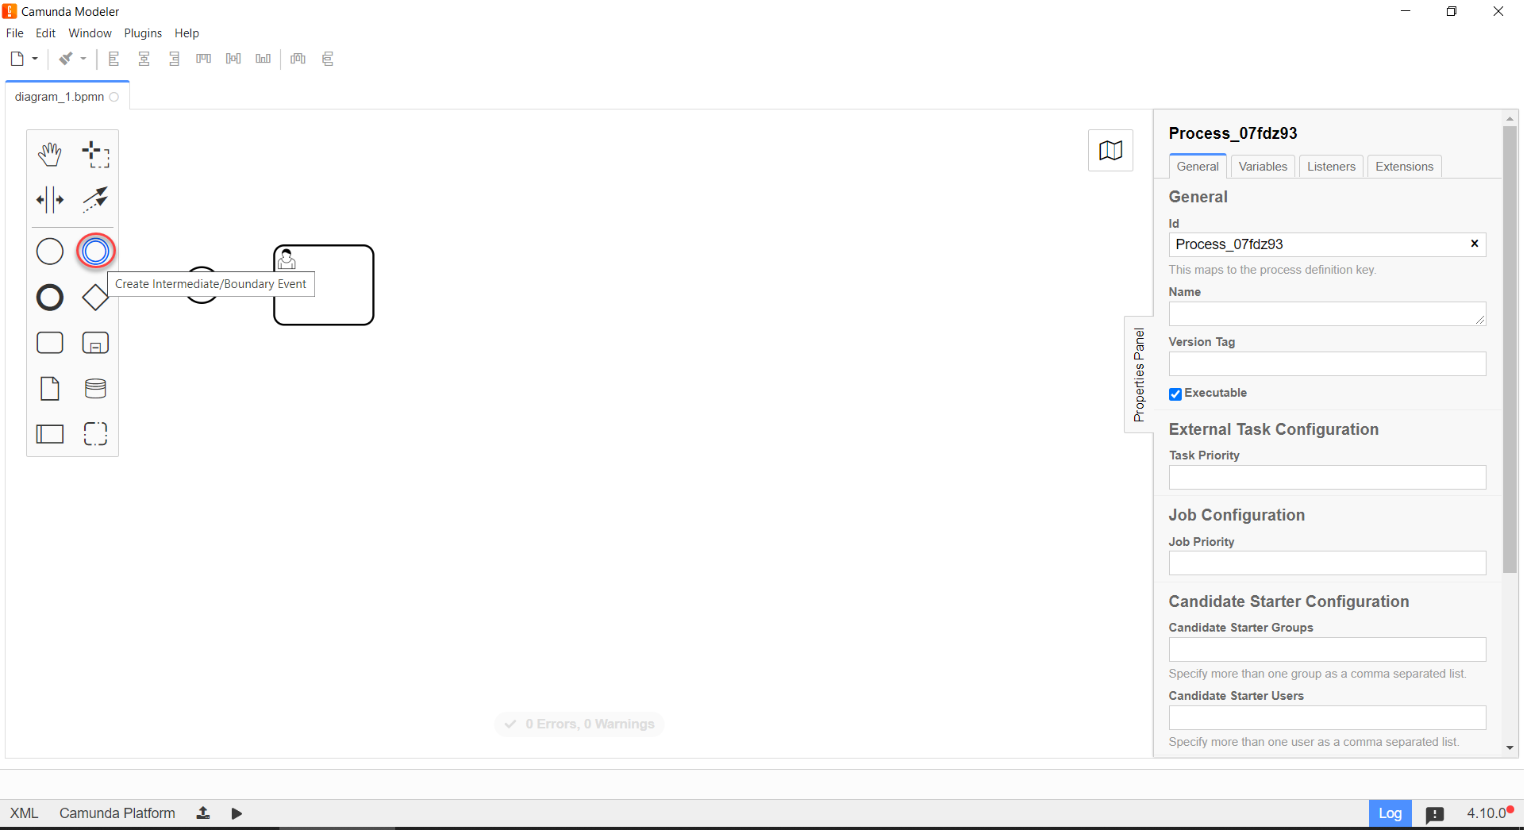Click the Name text area
This screenshot has height=830, width=1527.
[1327, 313]
